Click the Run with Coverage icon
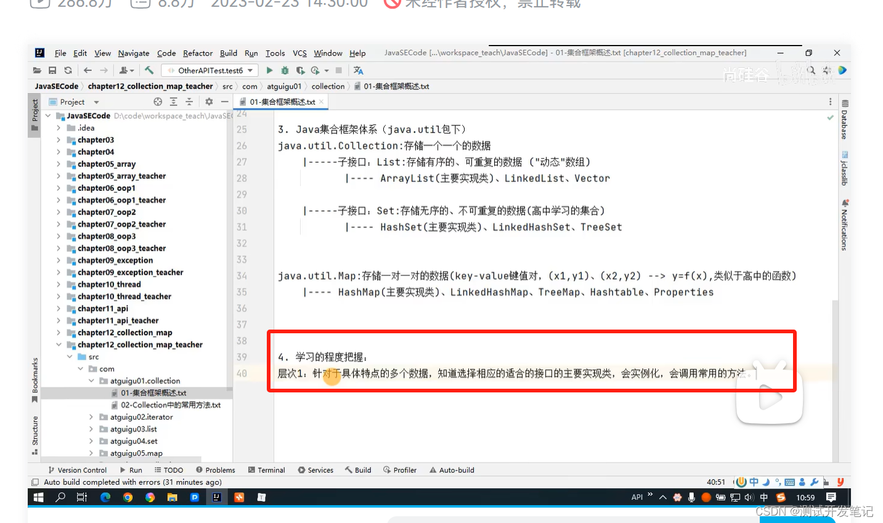The height and width of the screenshot is (523, 883). coord(300,70)
